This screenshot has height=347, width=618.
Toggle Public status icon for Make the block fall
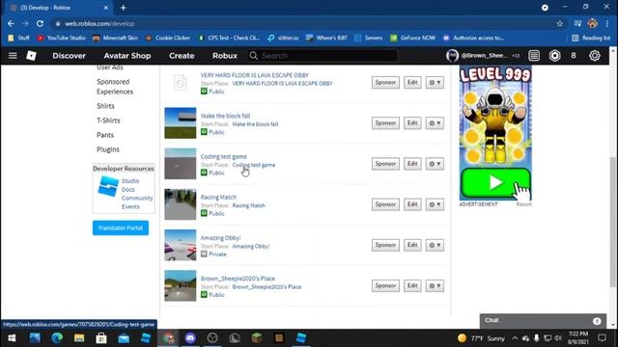tap(204, 132)
